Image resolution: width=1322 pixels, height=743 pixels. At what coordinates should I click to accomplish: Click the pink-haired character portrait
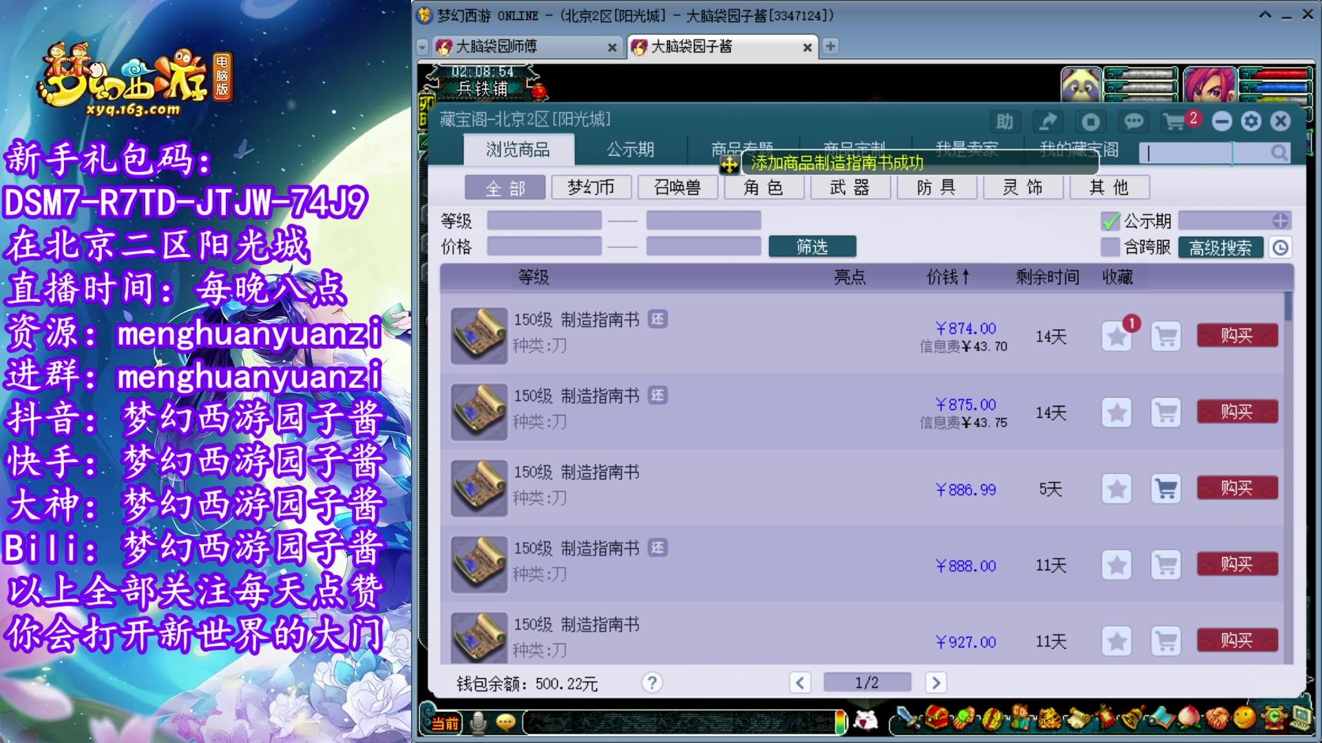1210,85
